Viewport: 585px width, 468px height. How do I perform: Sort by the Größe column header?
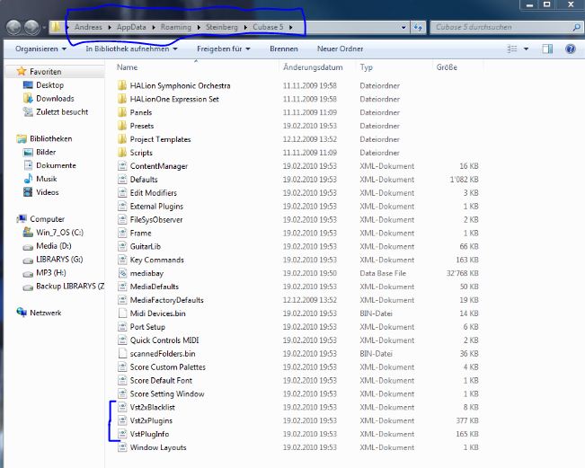click(447, 67)
